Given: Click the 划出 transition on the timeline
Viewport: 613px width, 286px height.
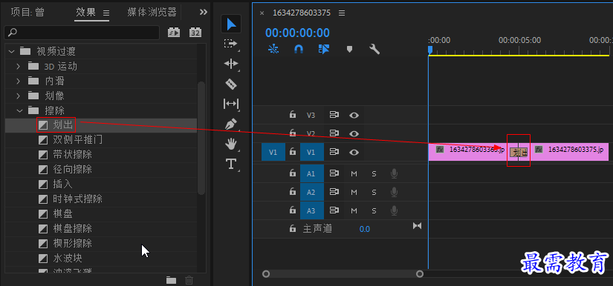Looking at the screenshot, I should tap(519, 153).
